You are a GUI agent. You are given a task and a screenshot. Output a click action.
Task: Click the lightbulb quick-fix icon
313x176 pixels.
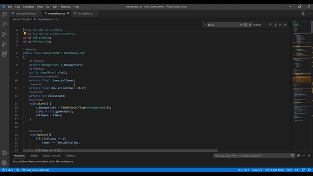click(25, 34)
